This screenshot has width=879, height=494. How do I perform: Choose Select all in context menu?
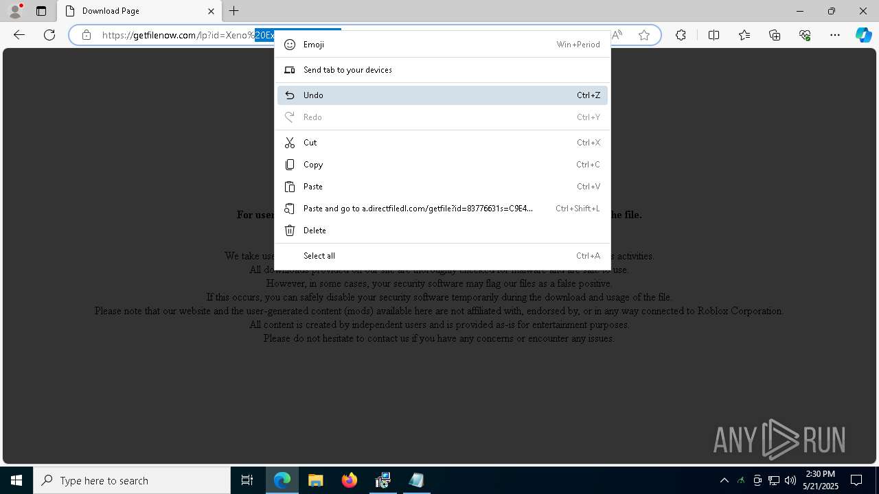pyautogui.click(x=442, y=256)
